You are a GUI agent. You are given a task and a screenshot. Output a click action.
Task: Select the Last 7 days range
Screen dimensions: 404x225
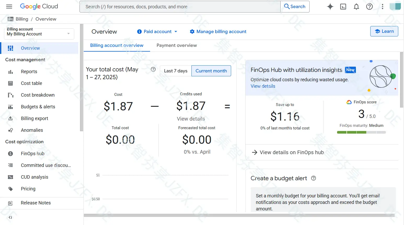click(176, 71)
